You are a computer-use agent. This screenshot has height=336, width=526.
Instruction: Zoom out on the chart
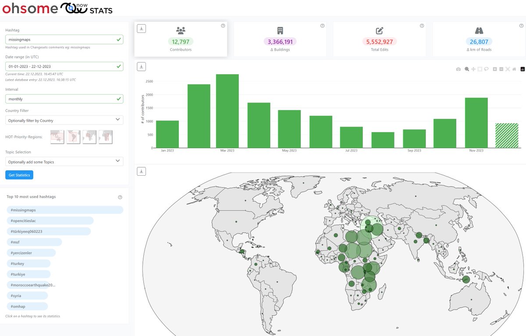coord(501,69)
